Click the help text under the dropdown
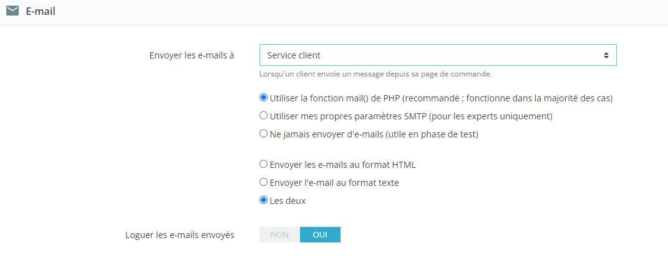668x258 pixels. [375, 74]
